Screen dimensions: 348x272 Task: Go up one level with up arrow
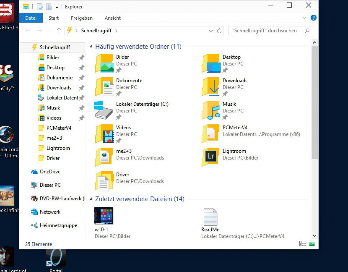click(x=59, y=30)
